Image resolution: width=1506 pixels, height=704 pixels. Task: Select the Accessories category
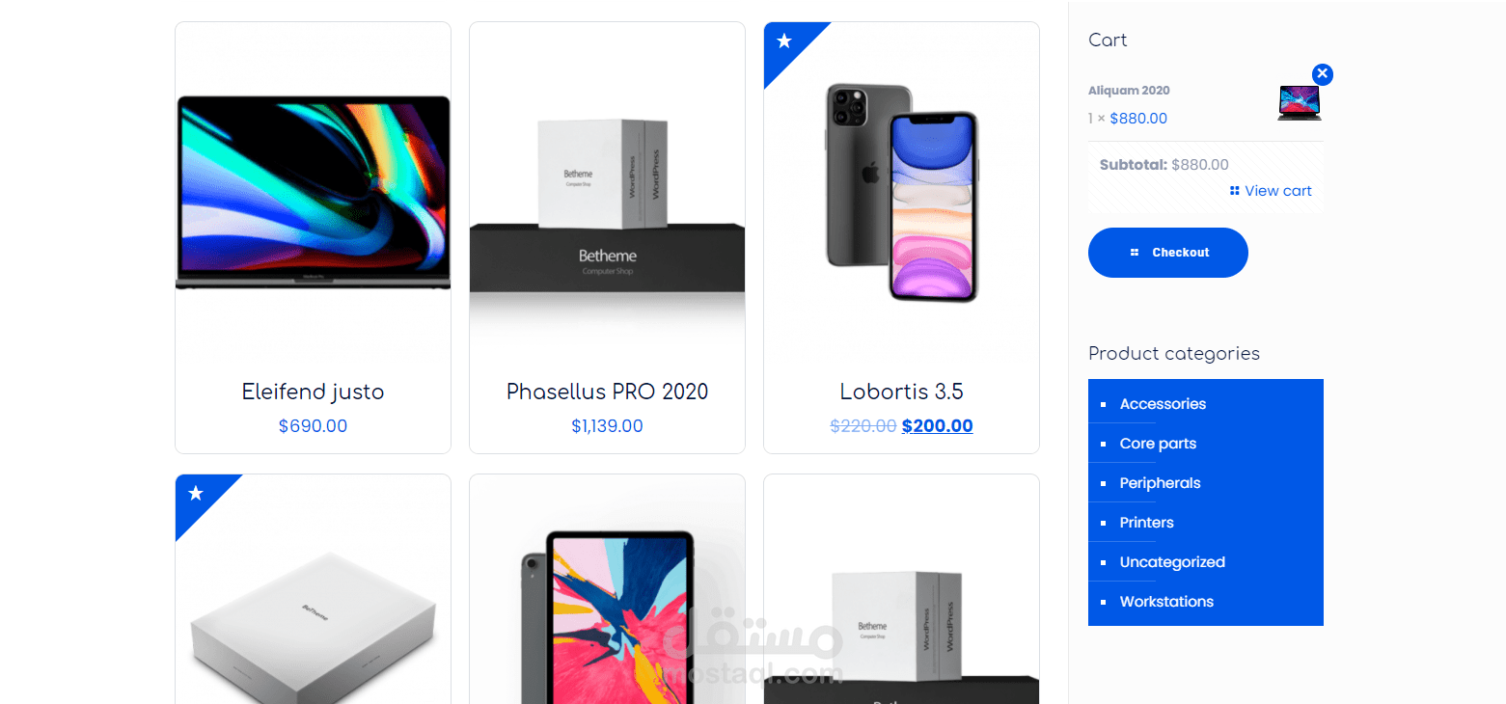coord(1163,404)
